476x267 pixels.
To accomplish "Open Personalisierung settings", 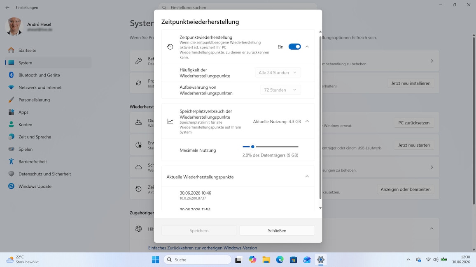I will (48, 100).
